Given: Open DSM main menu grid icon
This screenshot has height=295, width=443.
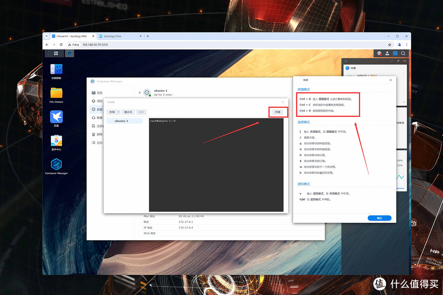Looking at the screenshot, I should click(x=56, y=53).
